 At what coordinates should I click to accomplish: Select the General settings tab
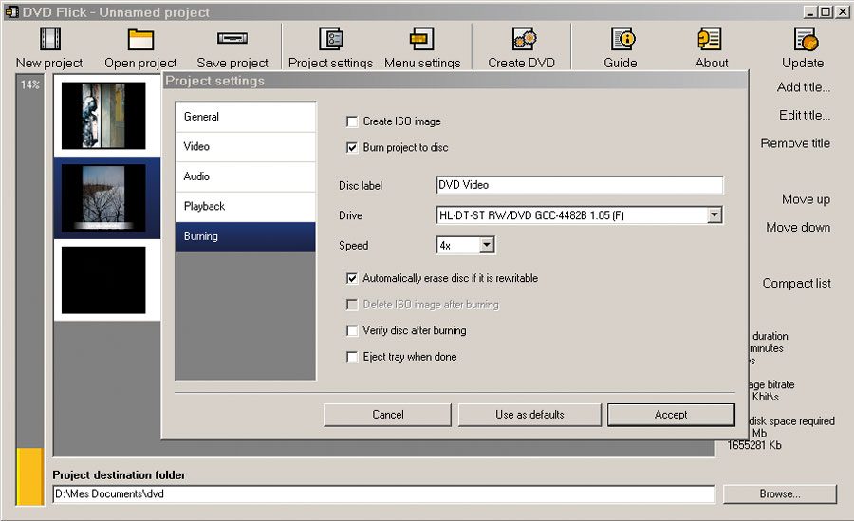(246, 117)
